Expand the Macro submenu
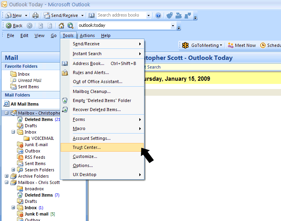This screenshot has height=221, width=281. tap(102, 128)
